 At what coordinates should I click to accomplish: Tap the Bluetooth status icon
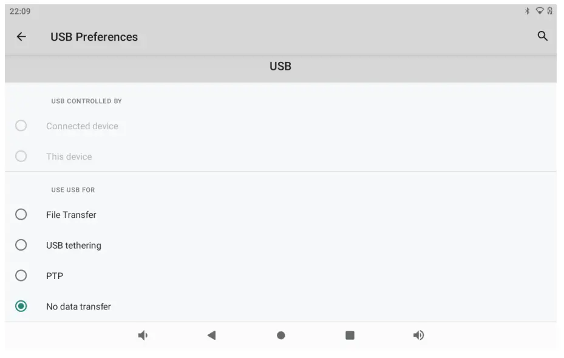tap(528, 11)
